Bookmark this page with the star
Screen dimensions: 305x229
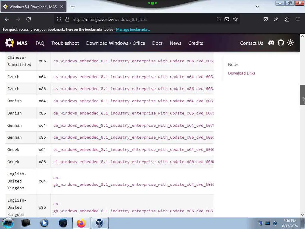point(235,19)
